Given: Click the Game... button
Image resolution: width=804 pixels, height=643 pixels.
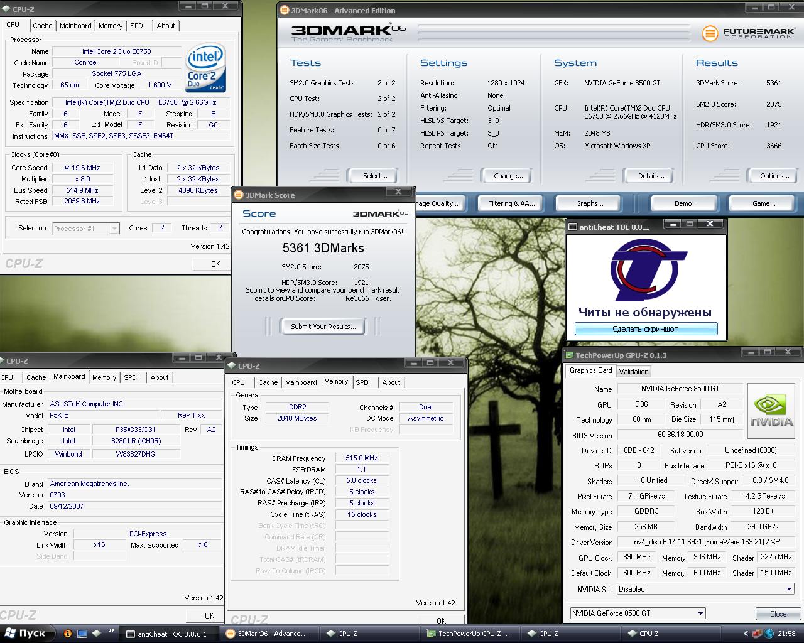Looking at the screenshot, I should [764, 203].
